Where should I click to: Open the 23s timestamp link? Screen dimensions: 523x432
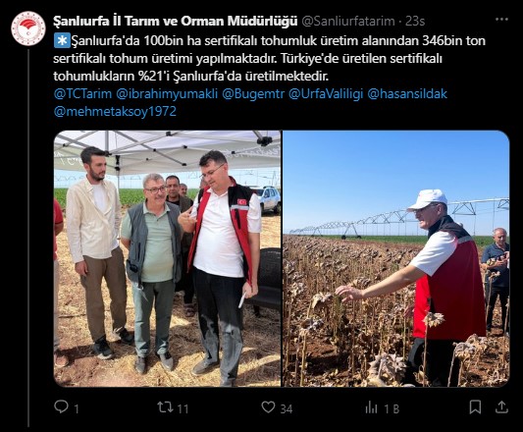[x=415, y=21]
